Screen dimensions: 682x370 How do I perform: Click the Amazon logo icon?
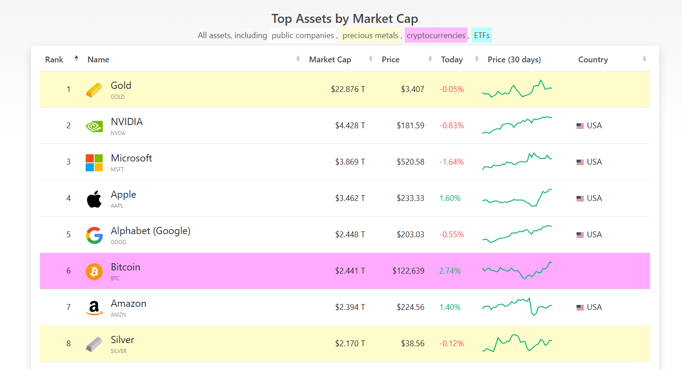pyautogui.click(x=94, y=308)
